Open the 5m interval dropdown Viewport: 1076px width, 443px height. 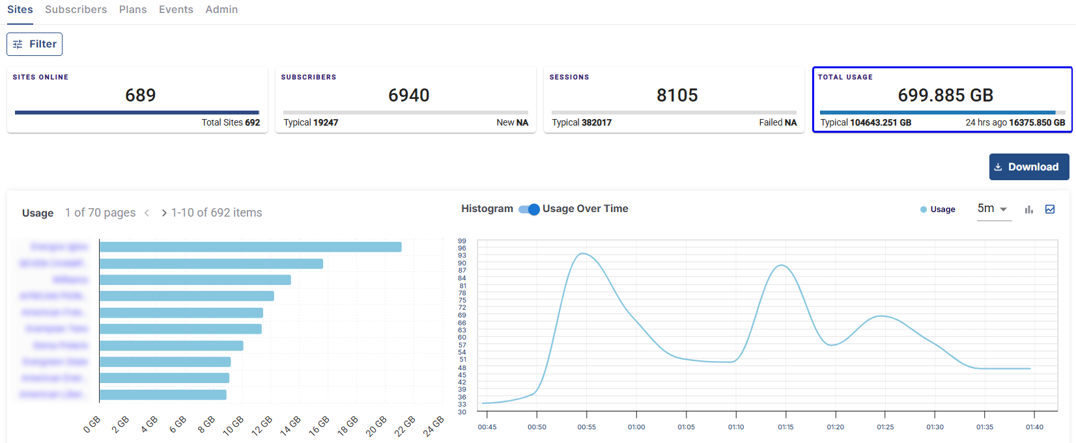993,209
